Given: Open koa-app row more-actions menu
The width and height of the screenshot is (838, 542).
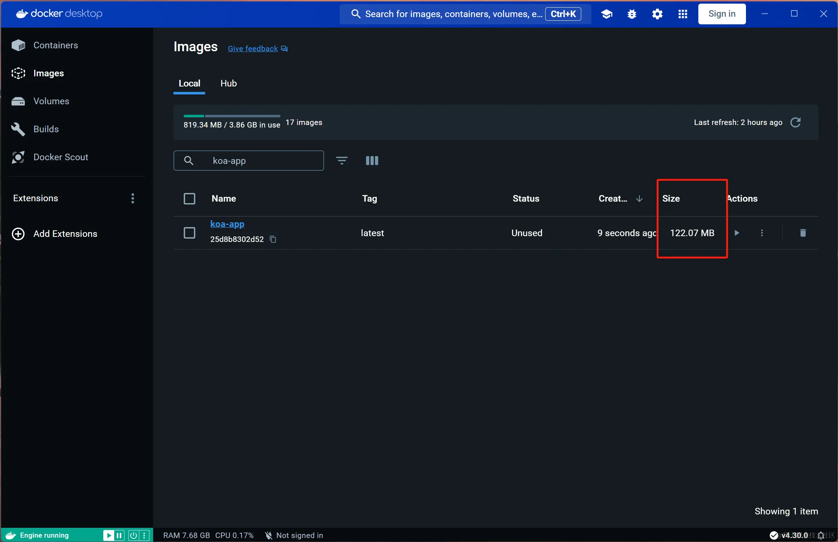Looking at the screenshot, I should pyautogui.click(x=762, y=233).
